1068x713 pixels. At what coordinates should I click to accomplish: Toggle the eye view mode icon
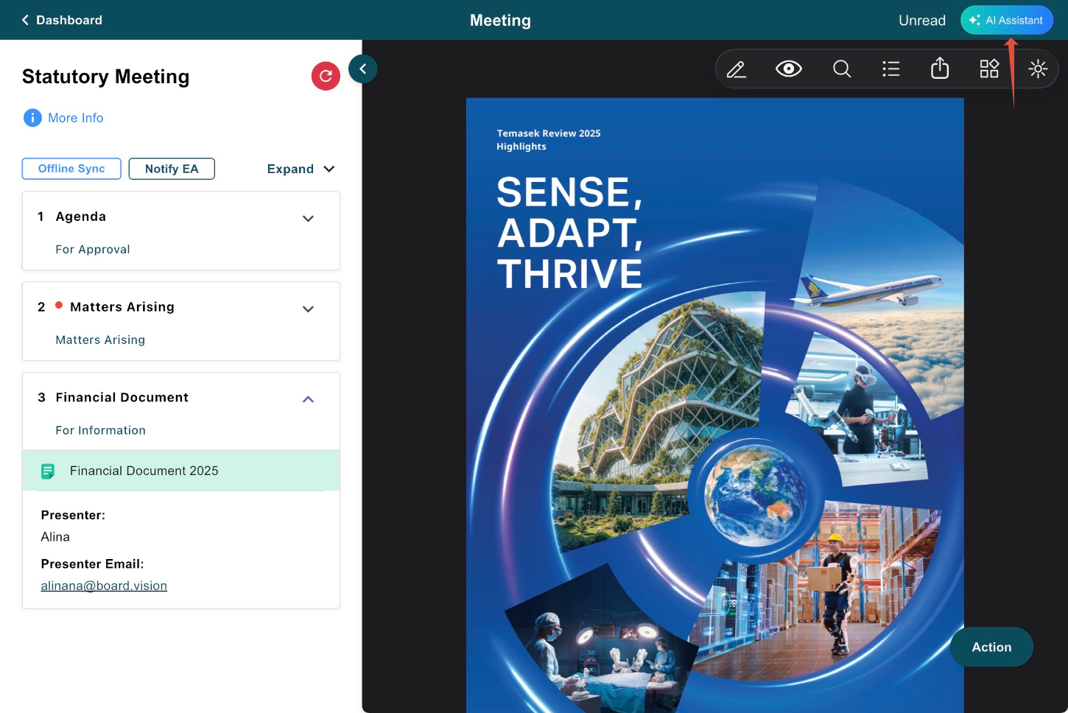click(x=789, y=69)
